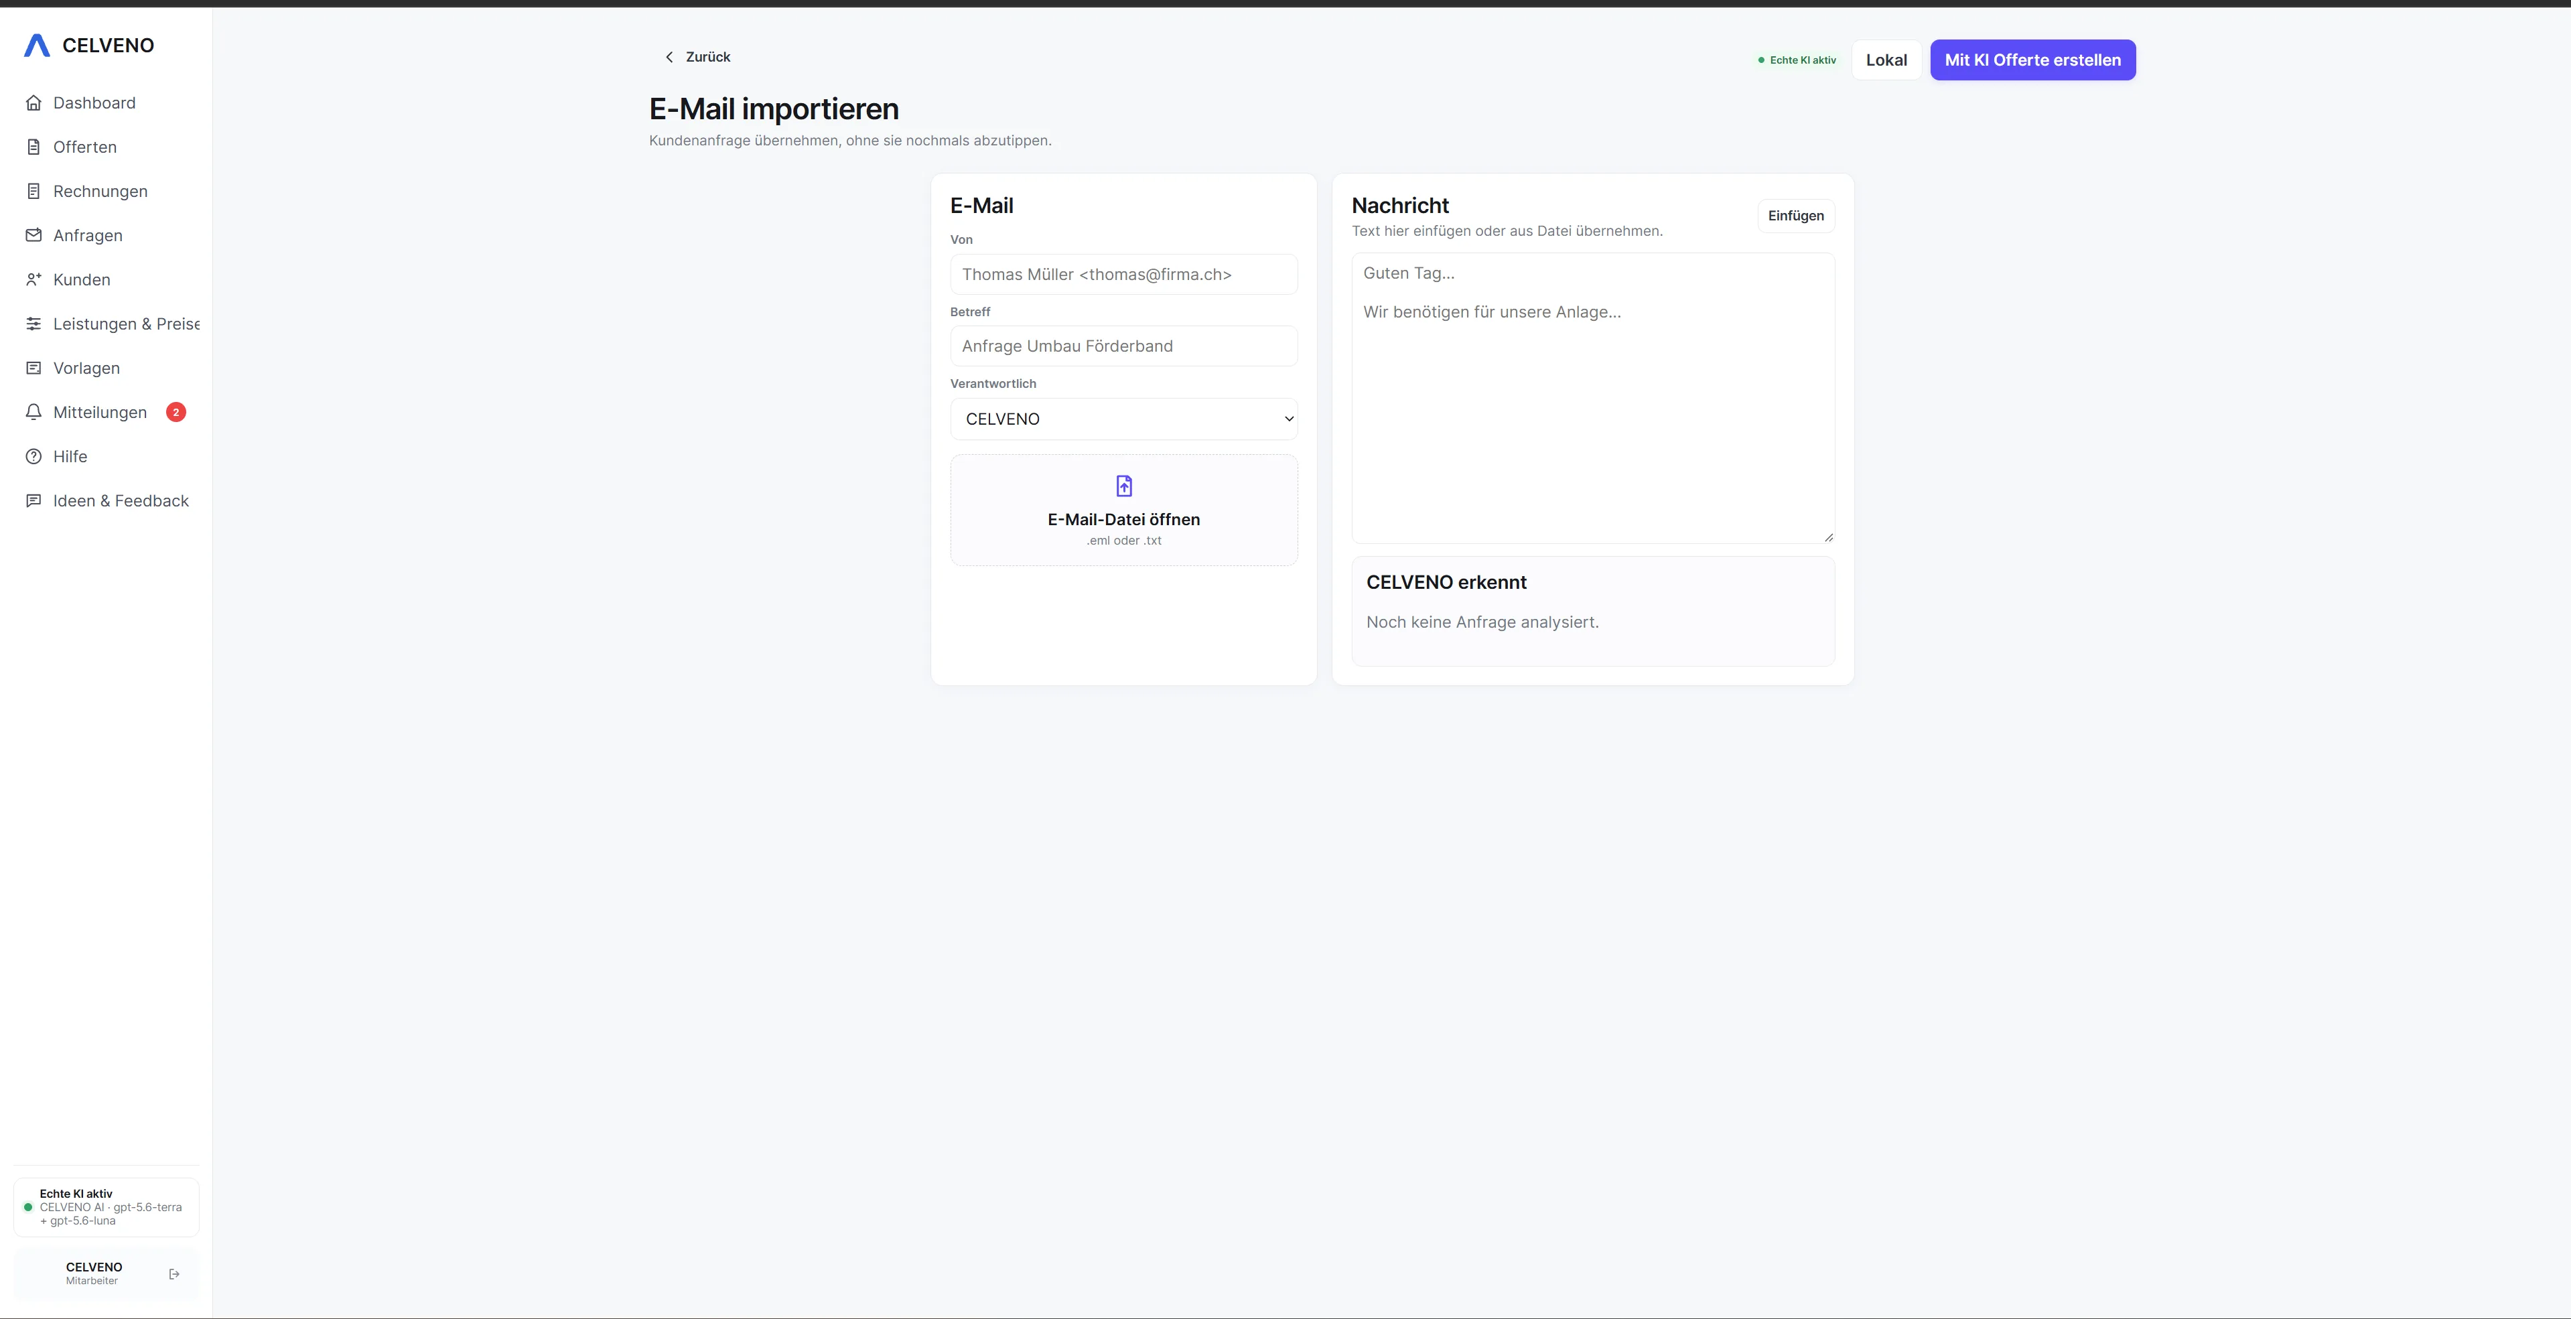Click the message textarea resize handle
2571x1319 pixels.
[1829, 537]
